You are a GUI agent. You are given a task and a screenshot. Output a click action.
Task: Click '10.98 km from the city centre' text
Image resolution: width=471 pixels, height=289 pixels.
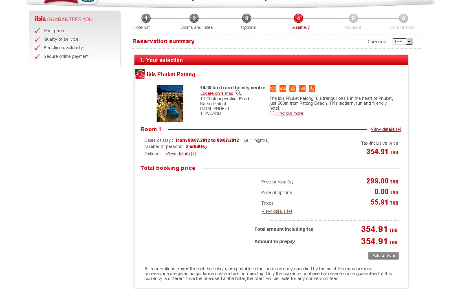(x=233, y=88)
